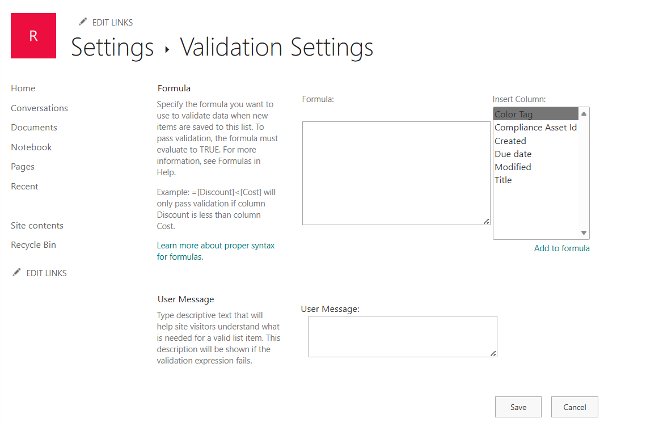Click the Save button
The height and width of the screenshot is (431, 659).
click(518, 407)
